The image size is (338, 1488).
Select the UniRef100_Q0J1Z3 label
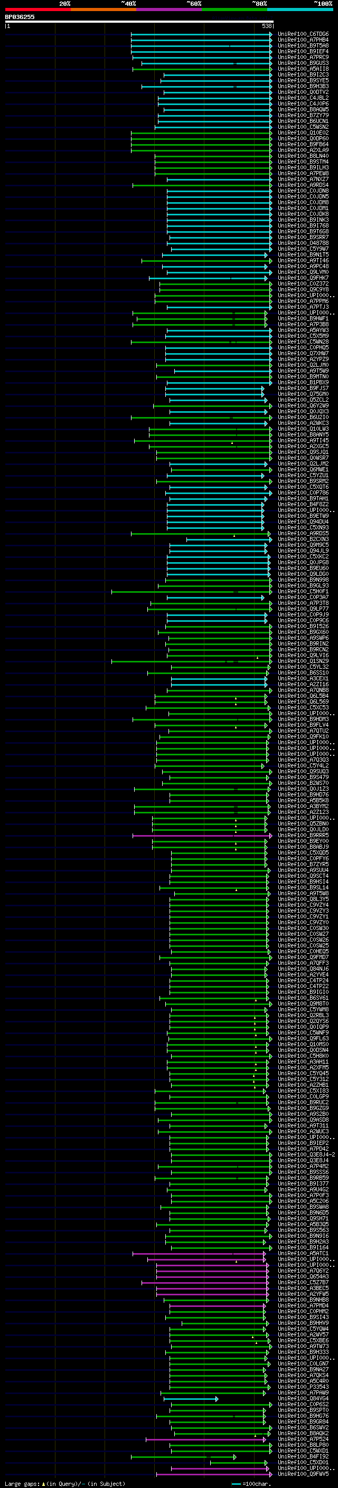click(303, 789)
